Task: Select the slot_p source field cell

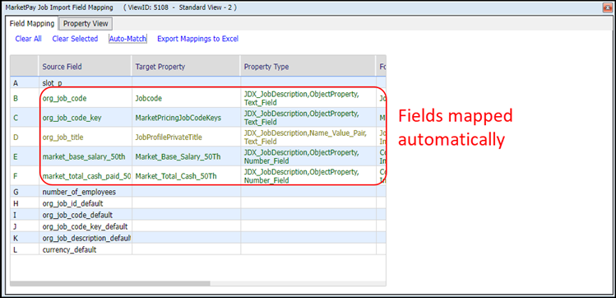Action: point(86,83)
